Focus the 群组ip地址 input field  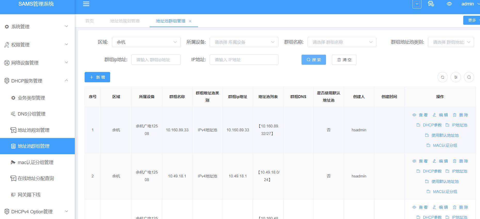(x=156, y=60)
